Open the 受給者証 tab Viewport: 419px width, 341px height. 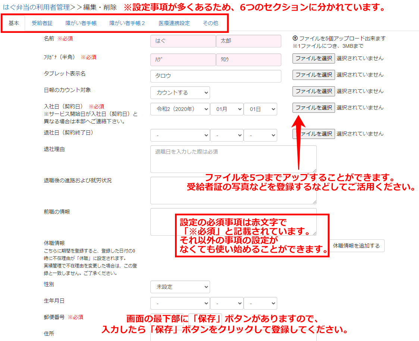(x=42, y=23)
